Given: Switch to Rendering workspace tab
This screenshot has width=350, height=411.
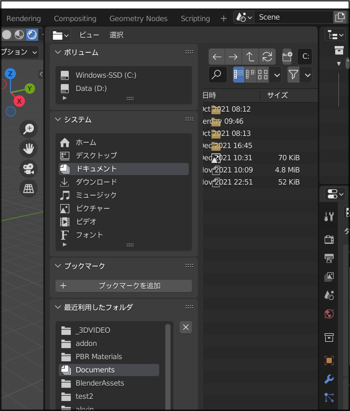Looking at the screenshot, I should (x=24, y=19).
